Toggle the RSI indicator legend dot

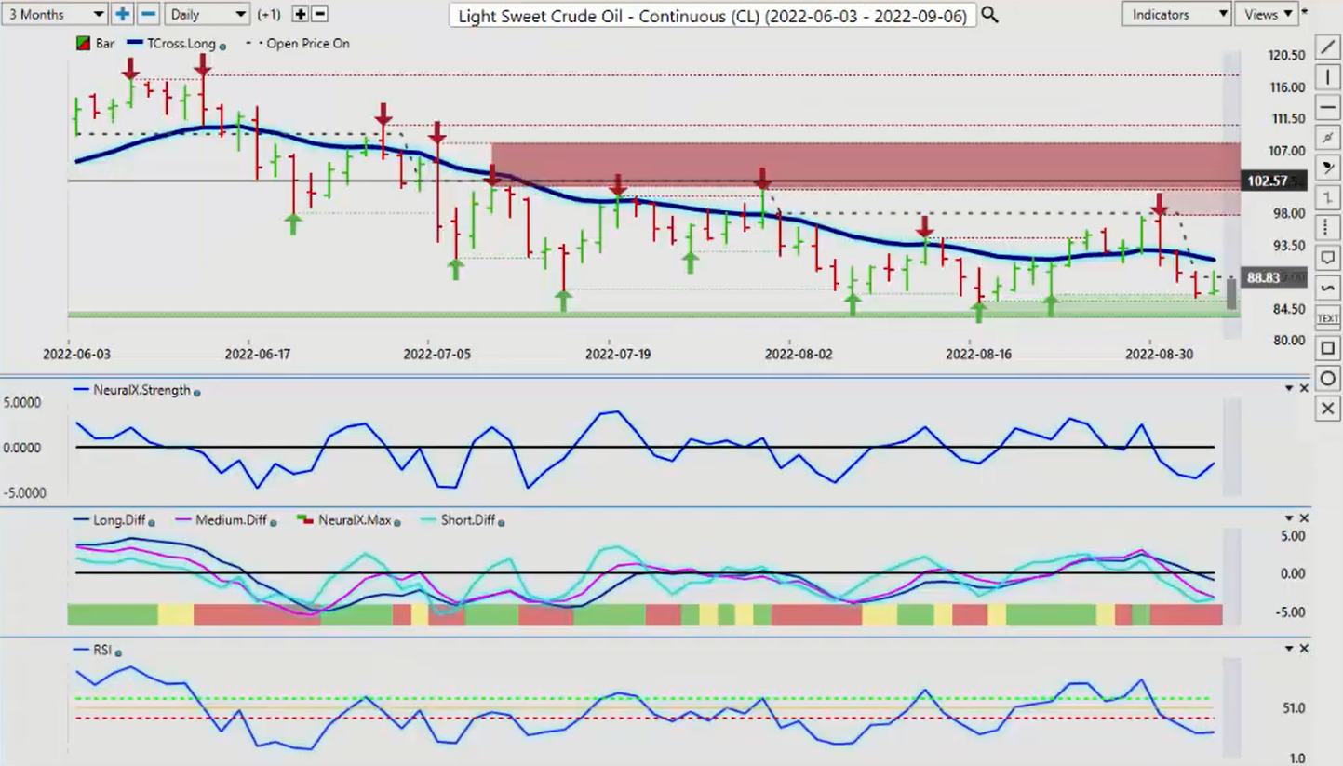click(118, 652)
